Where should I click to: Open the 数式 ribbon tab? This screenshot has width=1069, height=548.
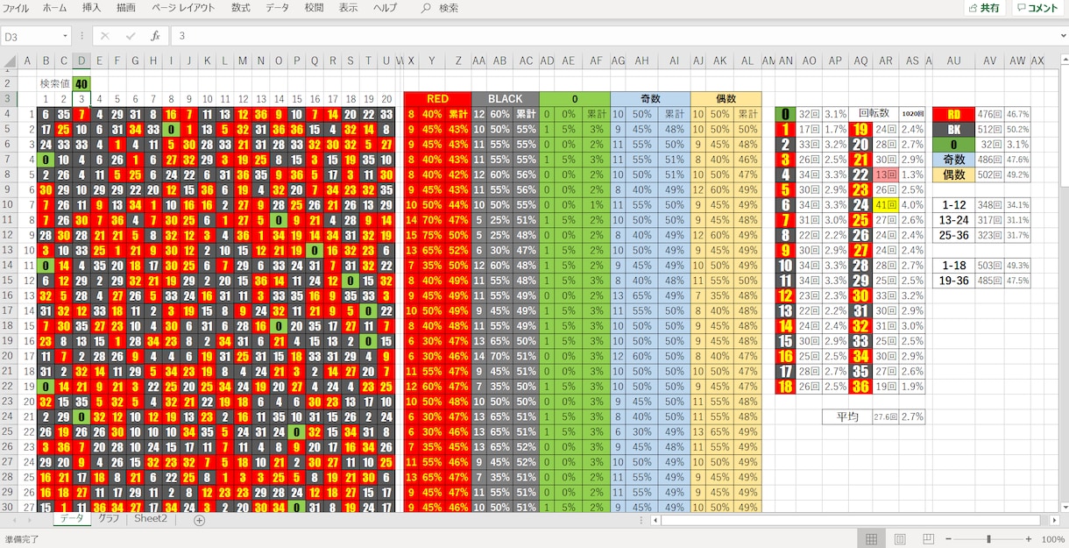[x=240, y=8]
